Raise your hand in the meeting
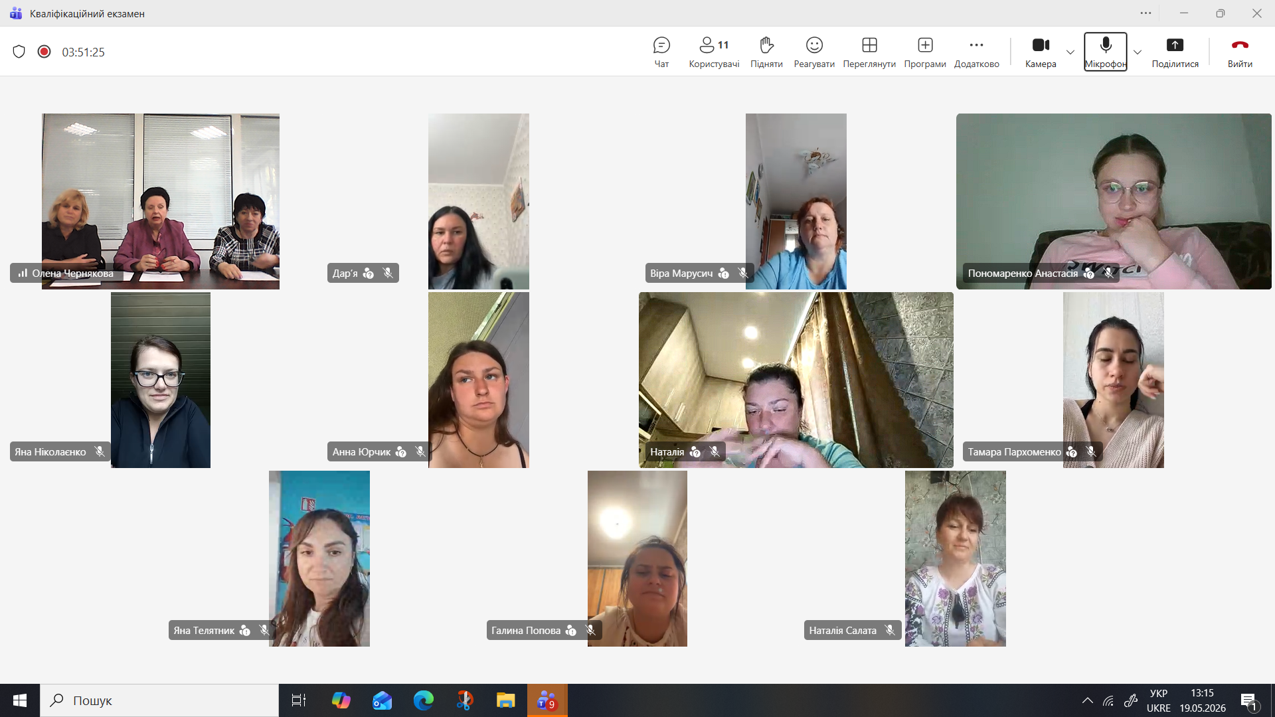 point(766,52)
